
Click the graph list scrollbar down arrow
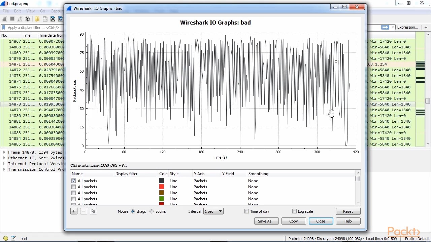tap(358, 202)
